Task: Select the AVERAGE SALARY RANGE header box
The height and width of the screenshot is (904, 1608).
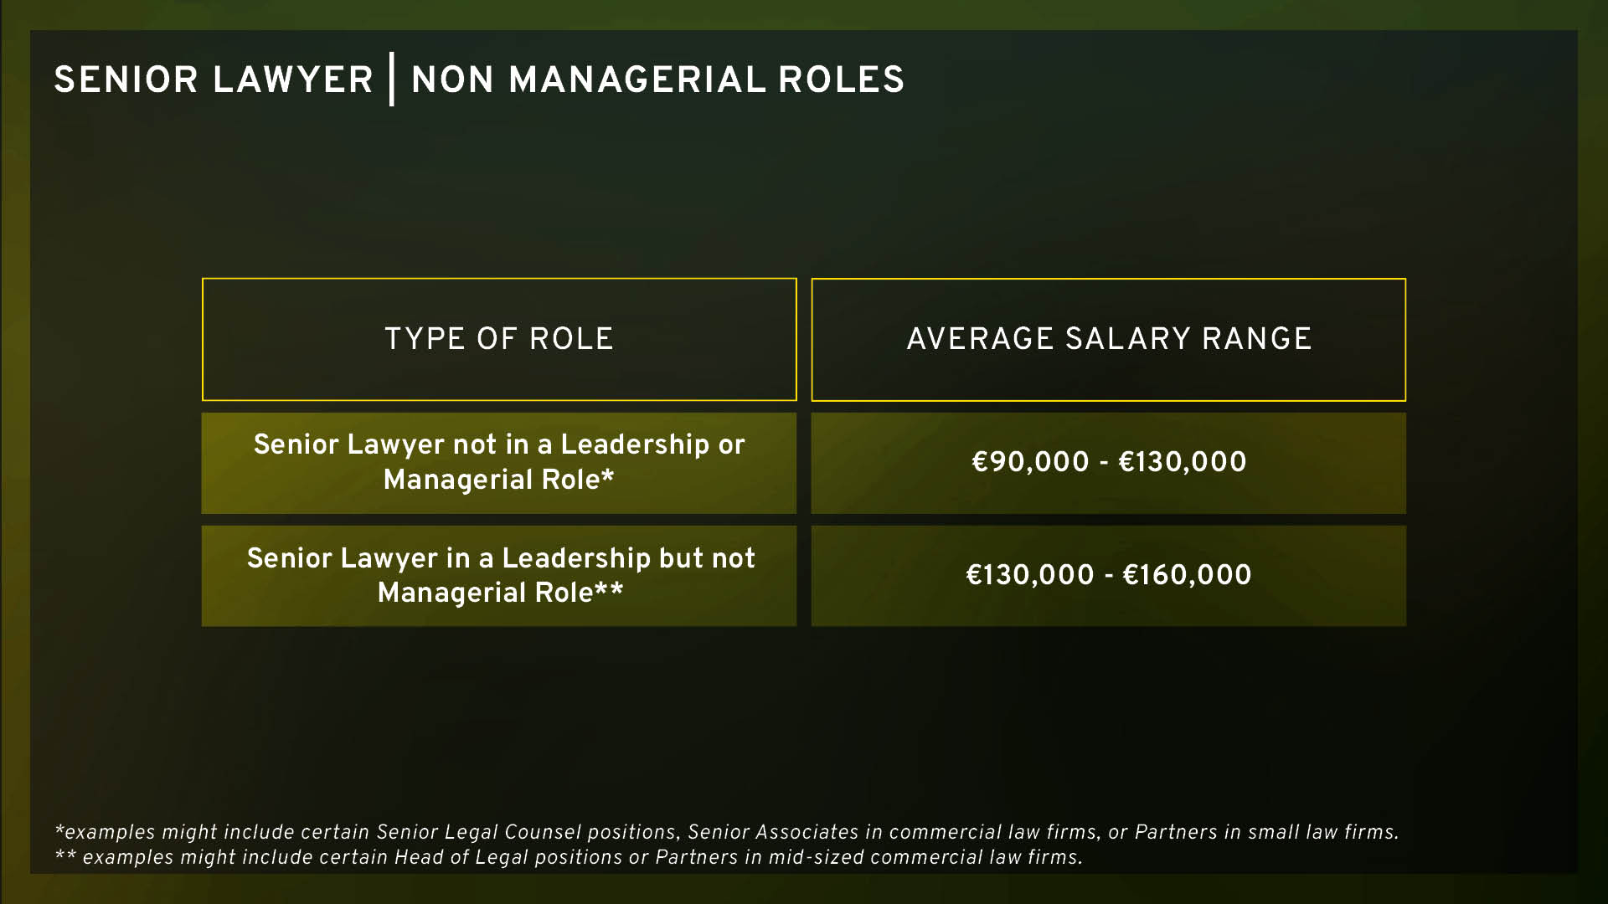Action: point(1108,339)
